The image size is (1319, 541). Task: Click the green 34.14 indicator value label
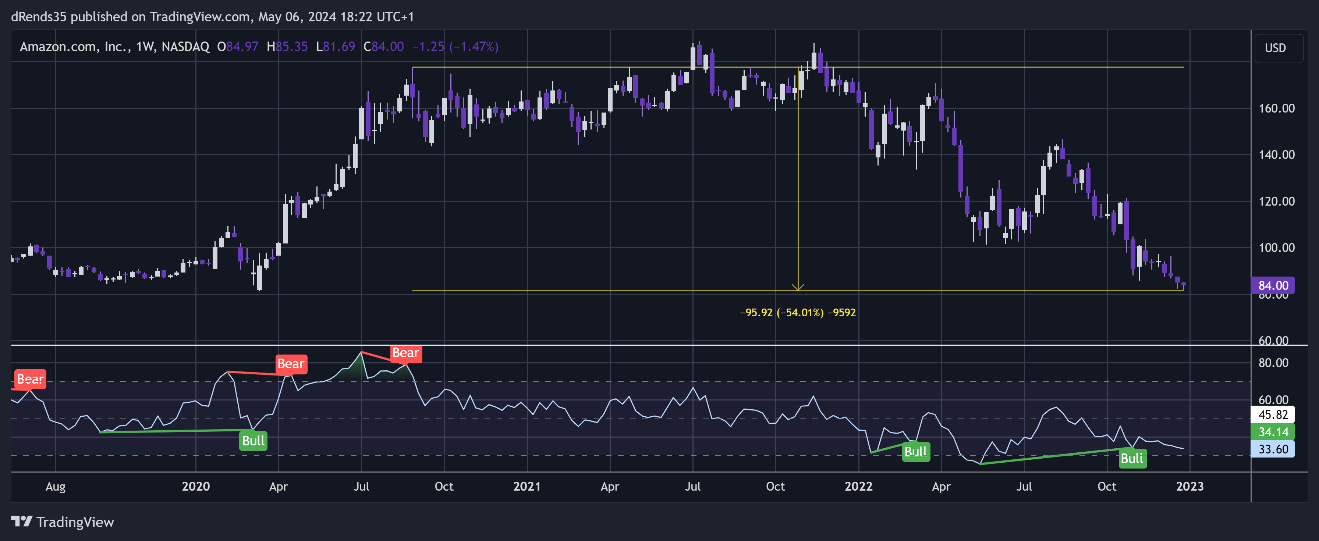point(1272,432)
